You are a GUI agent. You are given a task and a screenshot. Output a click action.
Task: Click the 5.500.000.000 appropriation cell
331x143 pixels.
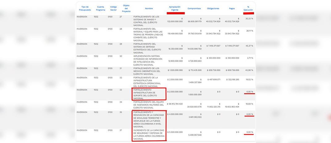(175, 132)
